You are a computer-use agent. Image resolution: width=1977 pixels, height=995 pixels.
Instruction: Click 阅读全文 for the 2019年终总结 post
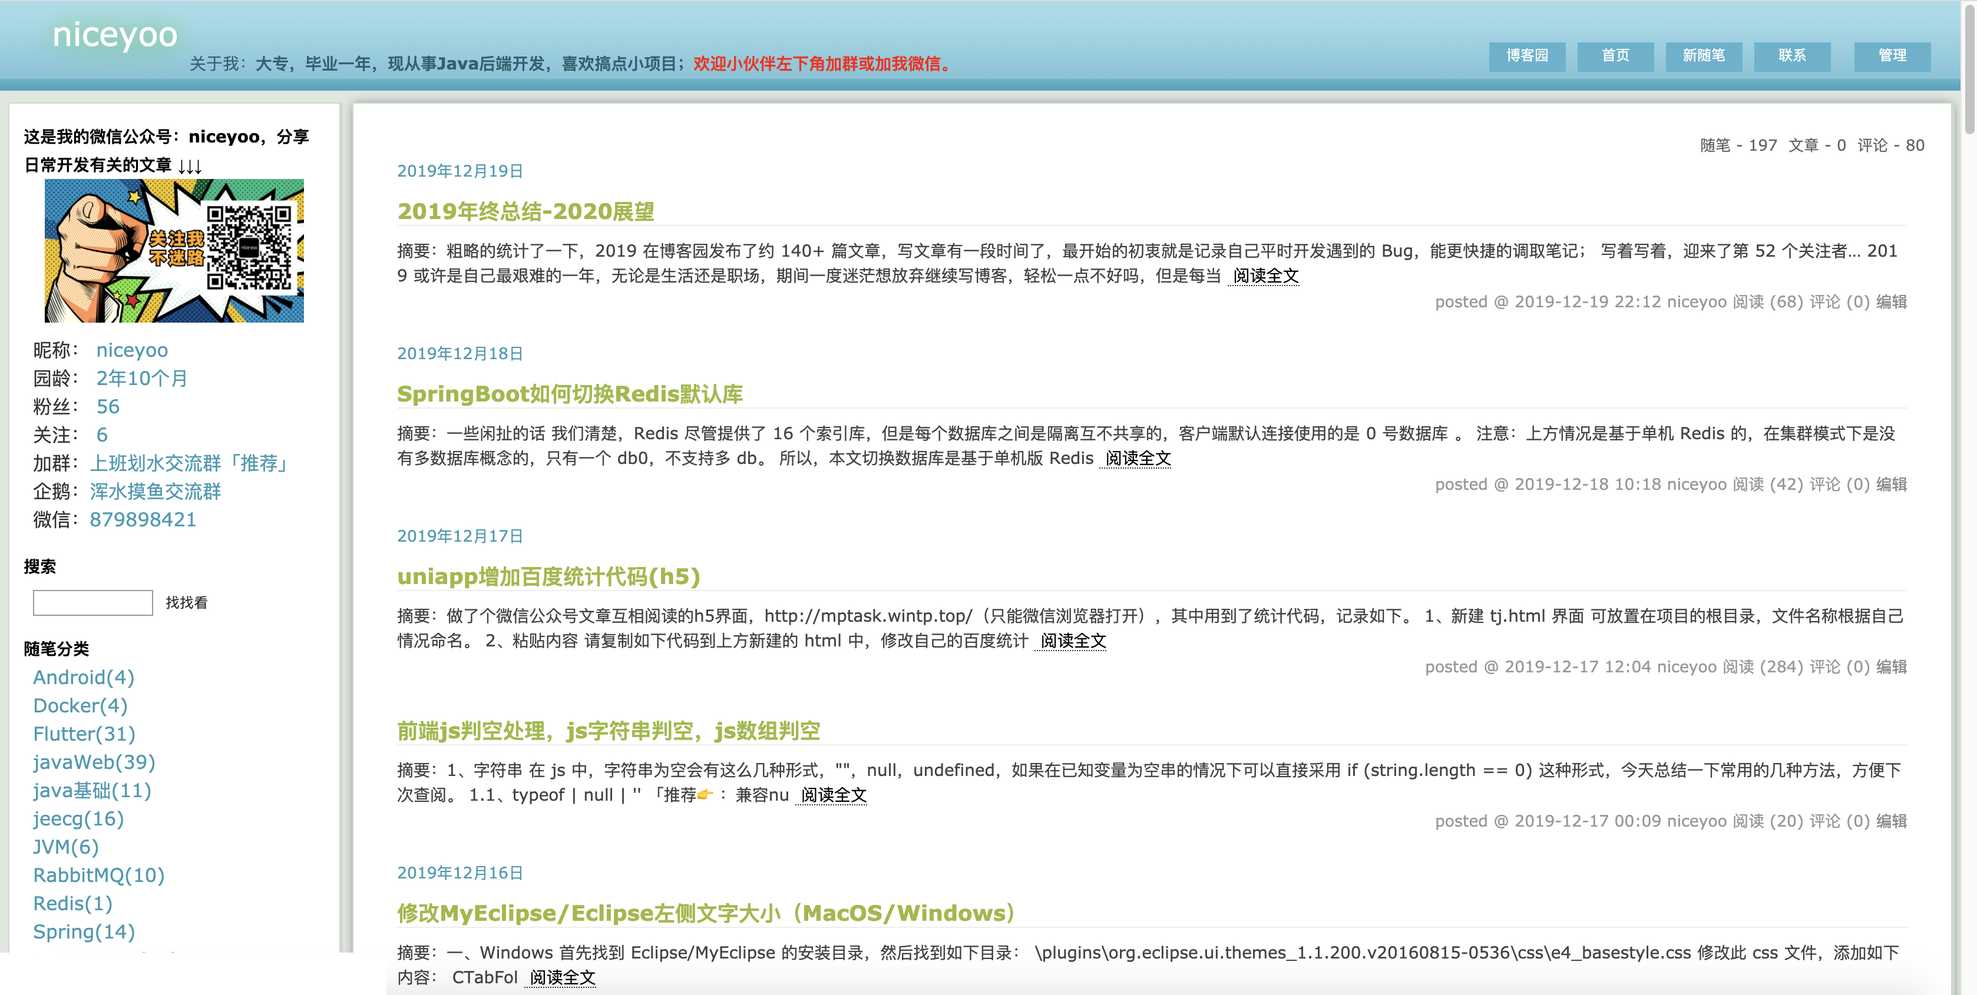point(1265,276)
